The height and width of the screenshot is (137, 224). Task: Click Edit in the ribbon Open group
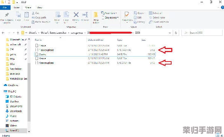pos(138,17)
